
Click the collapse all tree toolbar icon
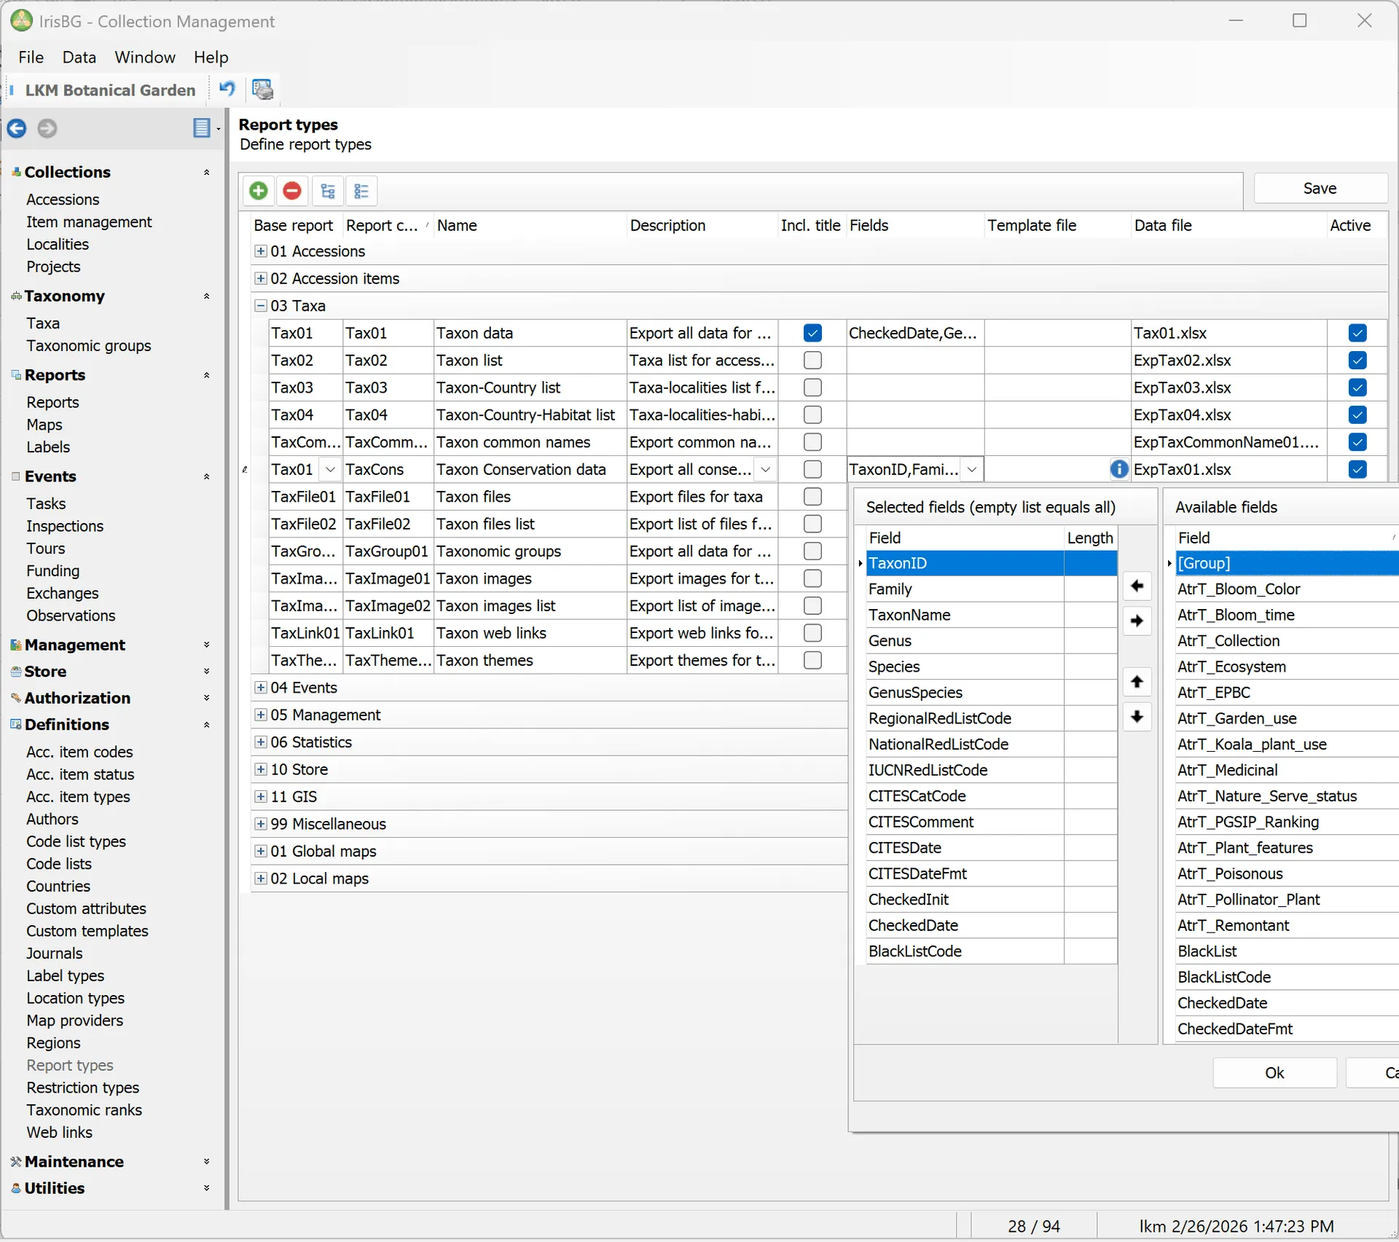pos(361,191)
